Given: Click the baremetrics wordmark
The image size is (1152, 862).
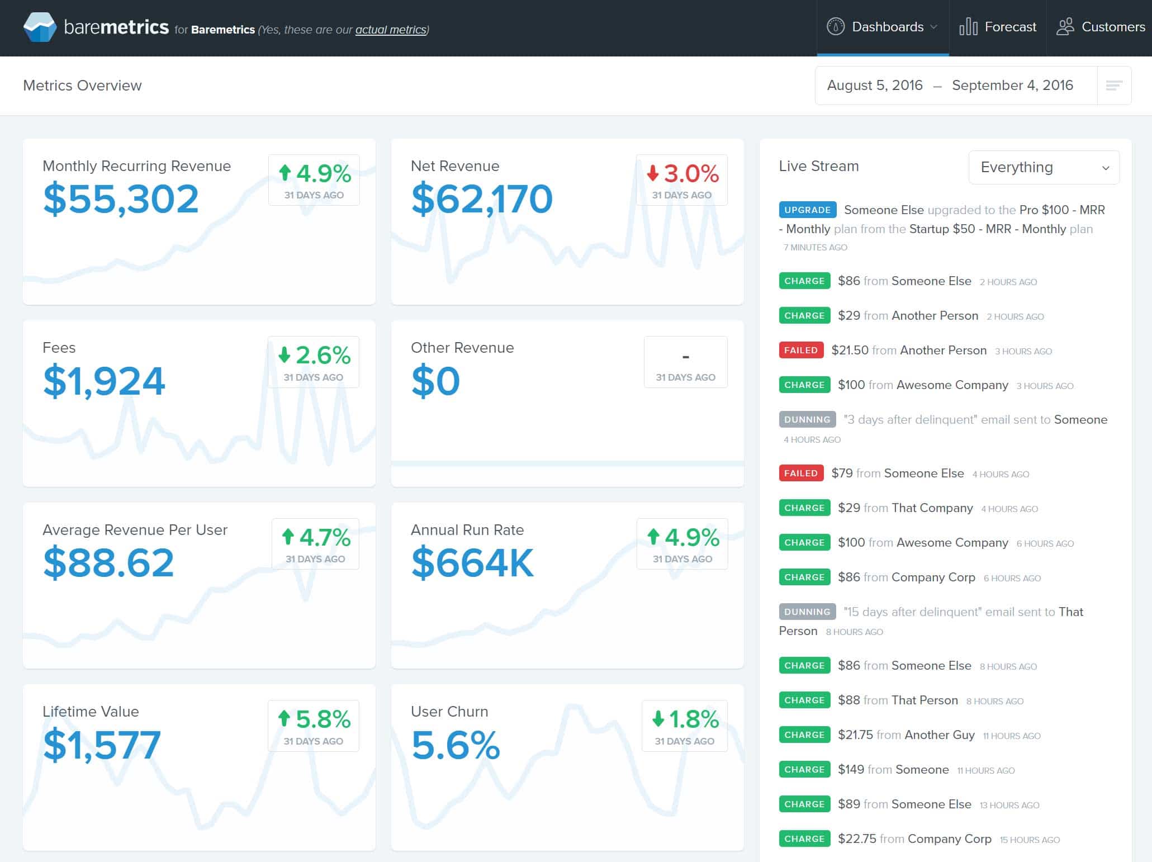Looking at the screenshot, I should click(x=116, y=27).
